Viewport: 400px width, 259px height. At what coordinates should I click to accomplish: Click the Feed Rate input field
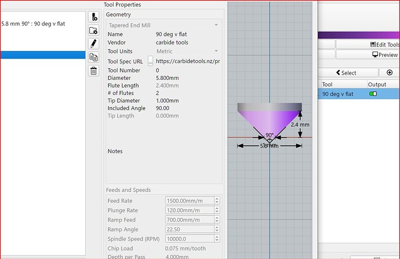pos(190,200)
